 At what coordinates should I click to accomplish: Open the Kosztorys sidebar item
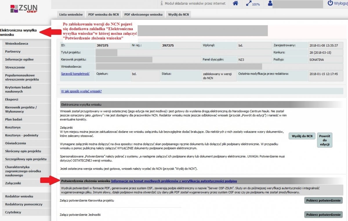pos(26,127)
